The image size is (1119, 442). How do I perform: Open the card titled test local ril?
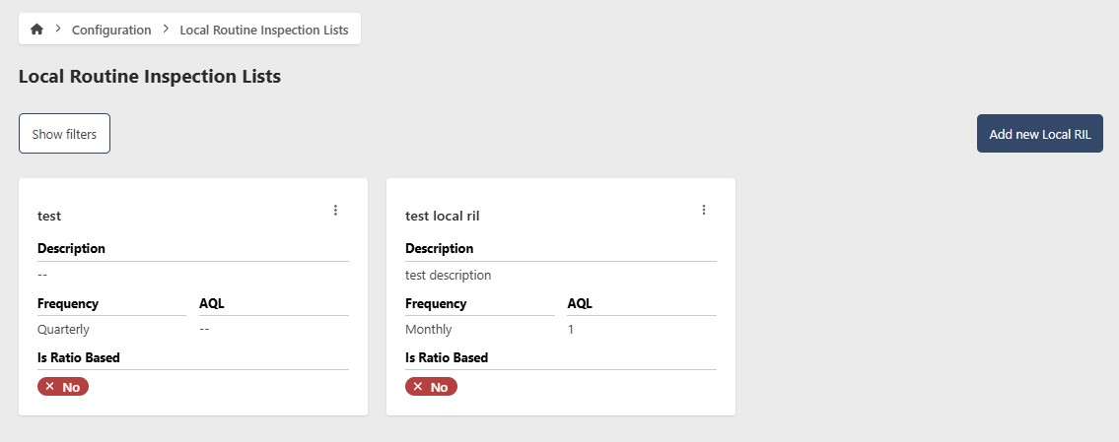(442, 216)
